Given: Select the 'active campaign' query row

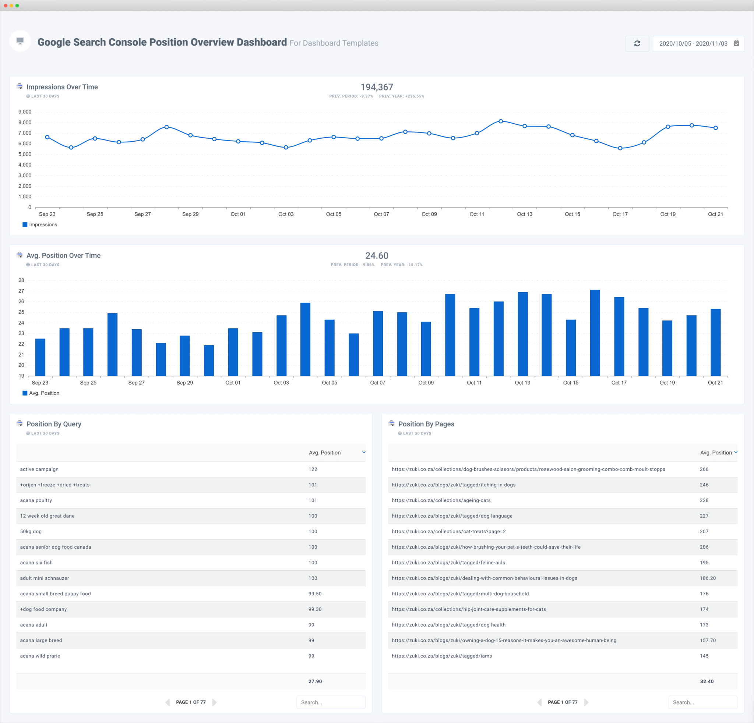Looking at the screenshot, I should (191, 469).
